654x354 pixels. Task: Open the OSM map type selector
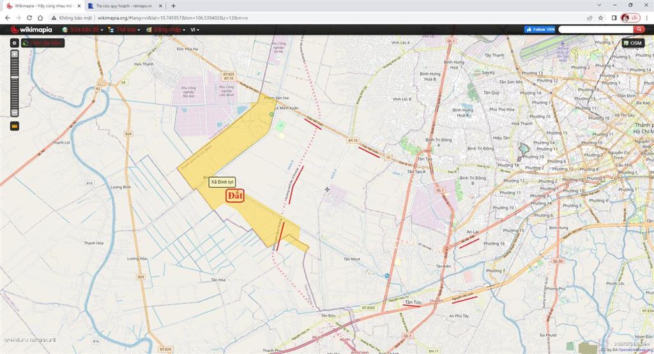[633, 43]
